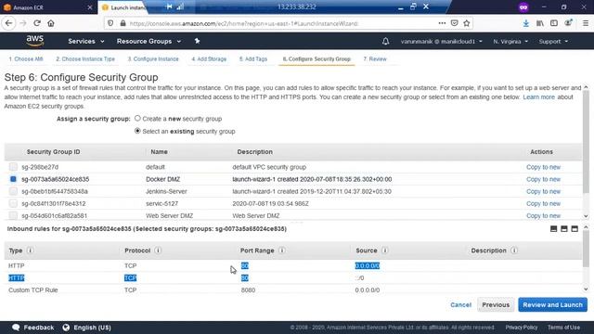Click the Protocol column info icon

158,250
